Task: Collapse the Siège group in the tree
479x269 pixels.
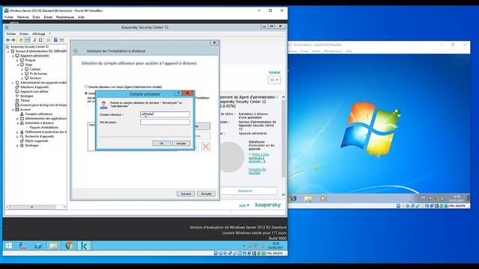Action: click(17, 65)
